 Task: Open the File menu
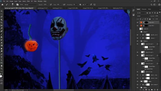coord(4,1)
